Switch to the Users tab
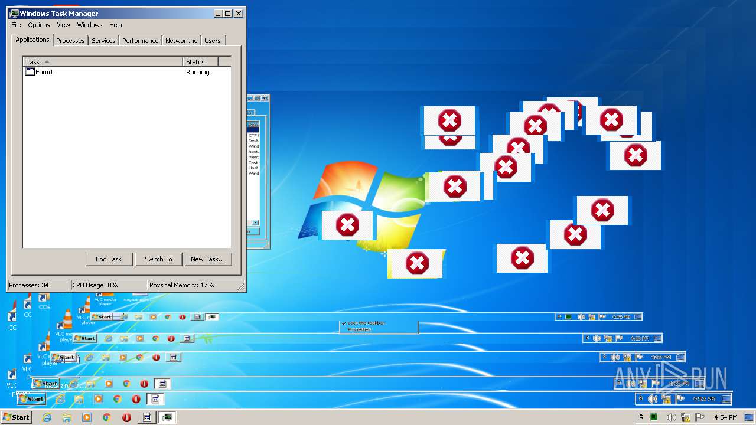 click(x=213, y=41)
